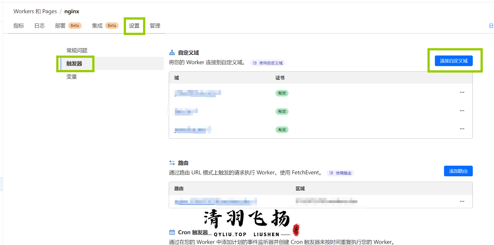Click the 路由 arrows icon
This screenshot has height=245, width=494.
[172, 163]
